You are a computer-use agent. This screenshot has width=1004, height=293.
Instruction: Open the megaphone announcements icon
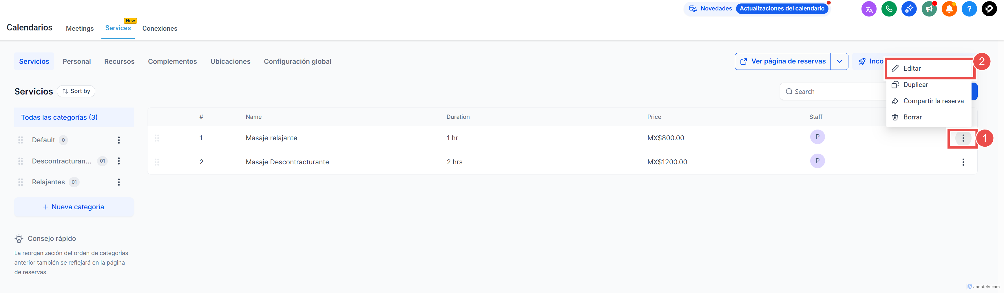[x=929, y=9]
